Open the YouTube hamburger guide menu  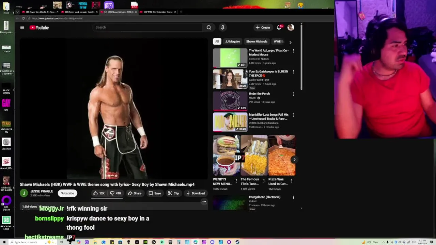pyautogui.click(x=22, y=28)
